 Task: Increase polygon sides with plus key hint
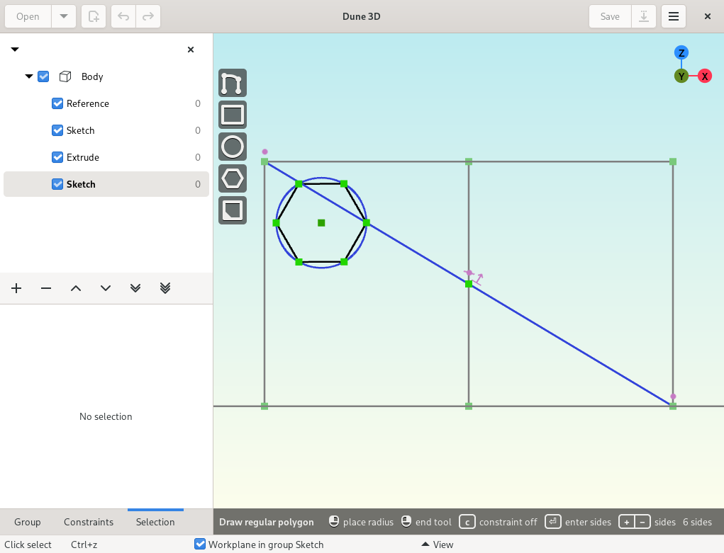coord(627,522)
